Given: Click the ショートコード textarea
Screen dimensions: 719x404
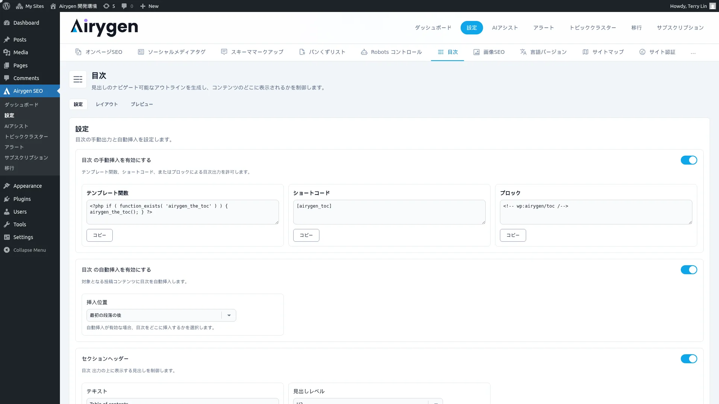Looking at the screenshot, I should (x=389, y=212).
